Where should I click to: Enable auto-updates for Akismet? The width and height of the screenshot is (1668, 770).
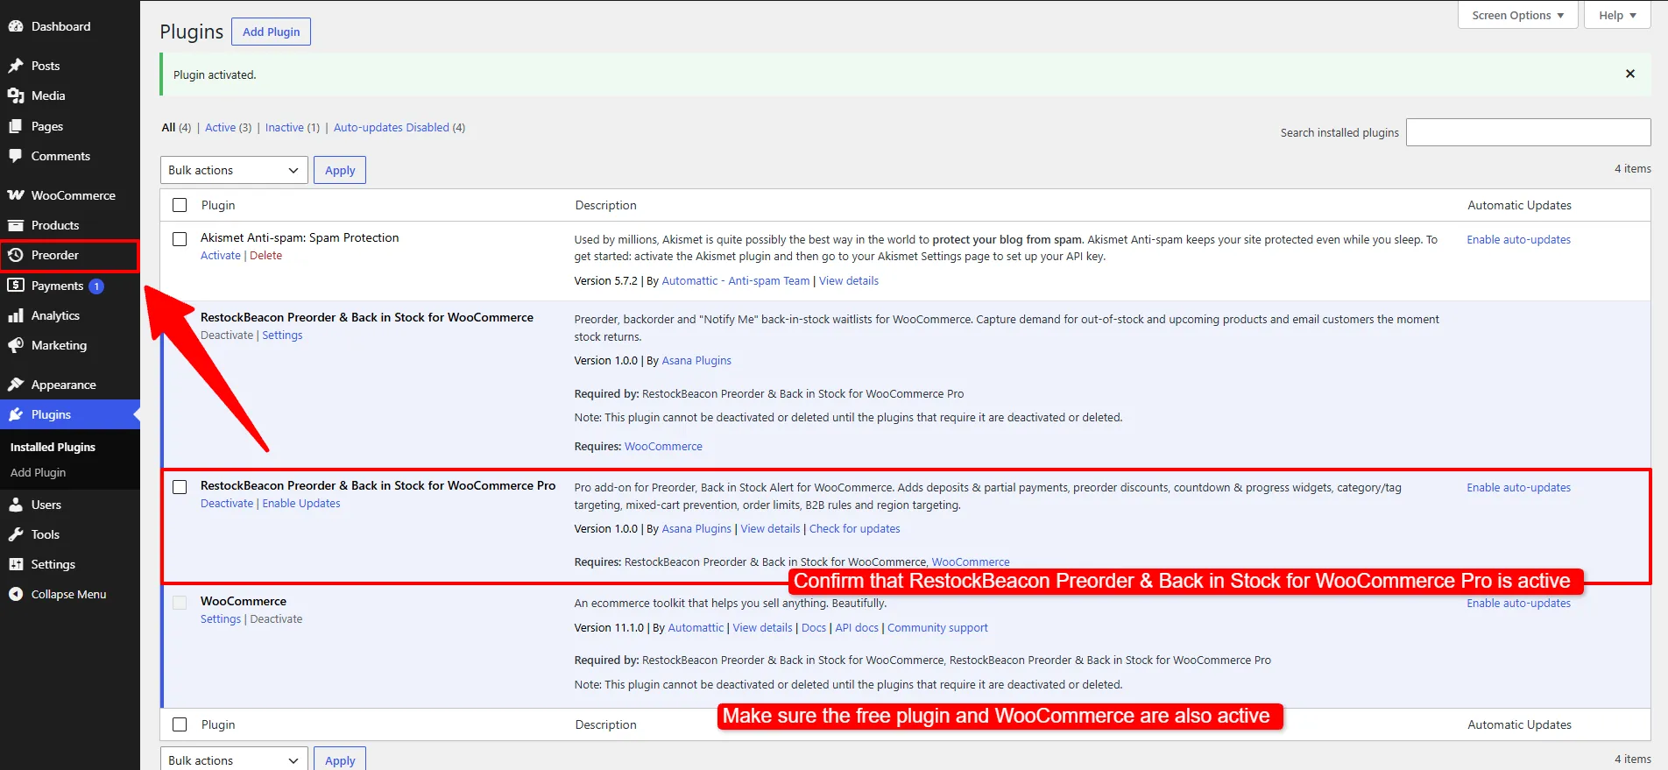pyautogui.click(x=1518, y=240)
